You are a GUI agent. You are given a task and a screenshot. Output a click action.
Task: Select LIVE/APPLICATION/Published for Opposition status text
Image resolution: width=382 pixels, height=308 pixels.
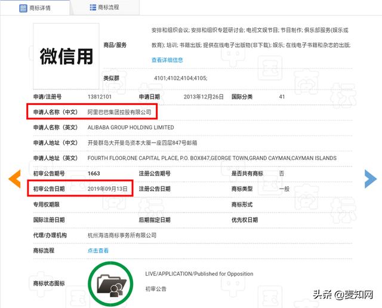(199, 273)
